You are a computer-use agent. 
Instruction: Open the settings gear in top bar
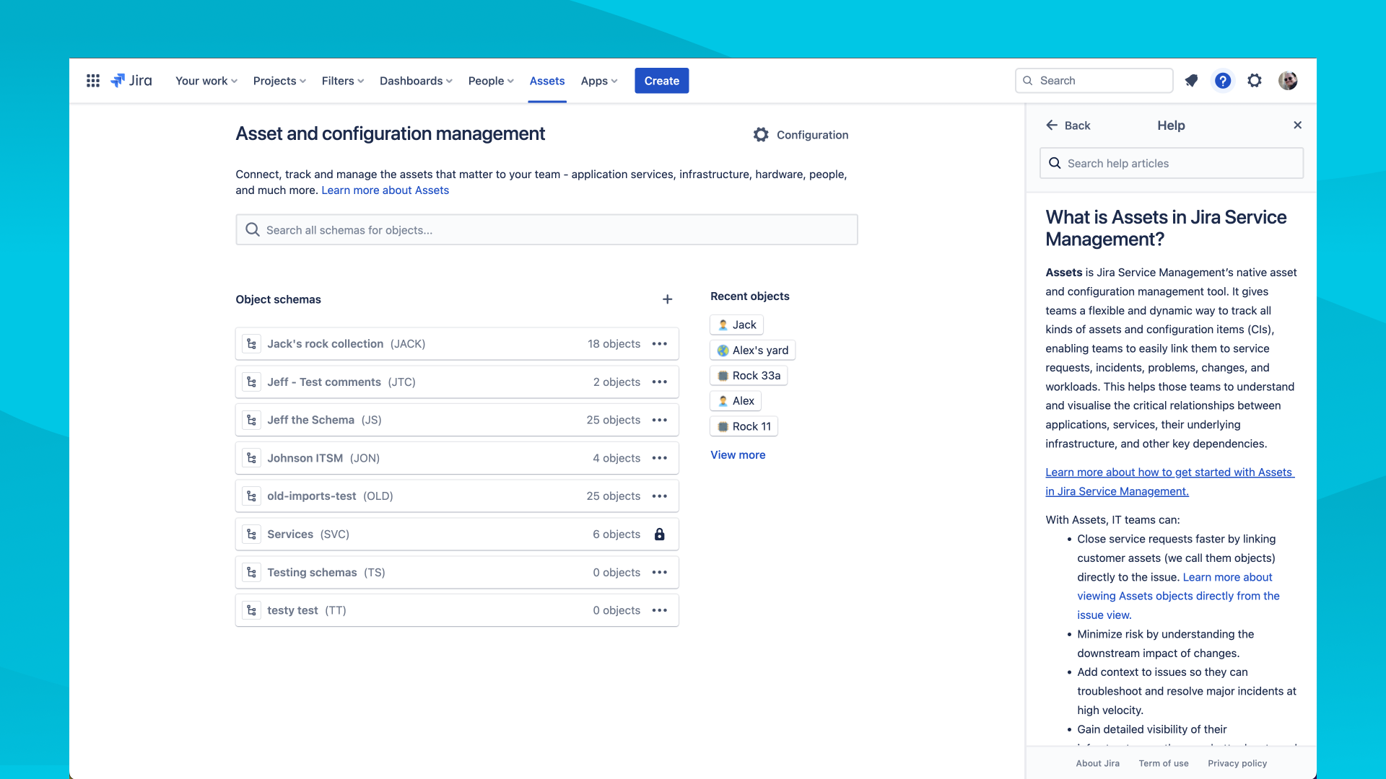pyautogui.click(x=1255, y=81)
